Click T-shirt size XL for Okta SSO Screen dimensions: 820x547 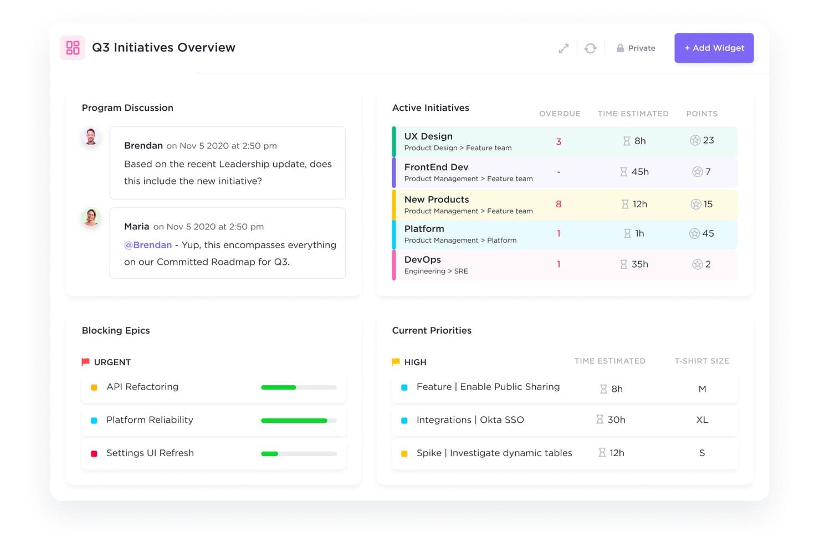[702, 420]
